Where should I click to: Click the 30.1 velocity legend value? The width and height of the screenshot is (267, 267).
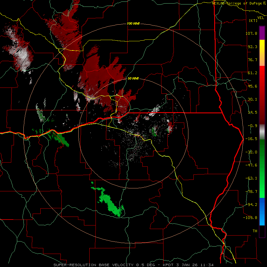[x=252, y=99]
